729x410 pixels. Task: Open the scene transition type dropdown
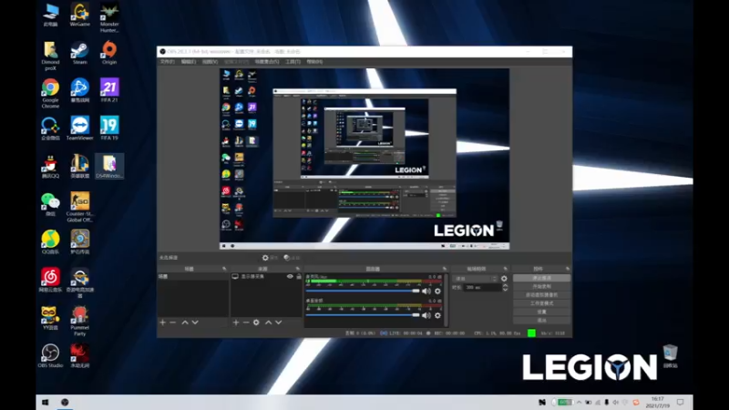coord(475,279)
